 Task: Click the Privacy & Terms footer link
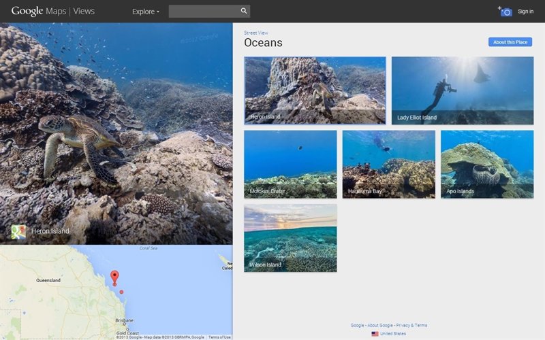[x=411, y=326]
